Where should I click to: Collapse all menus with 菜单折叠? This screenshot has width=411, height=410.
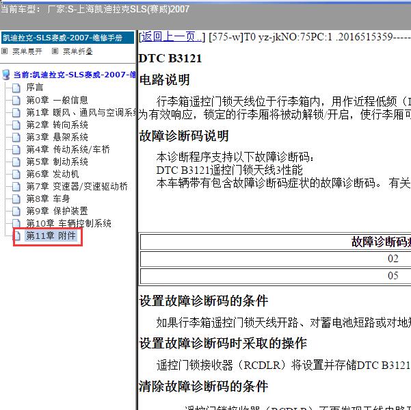[x=77, y=51]
